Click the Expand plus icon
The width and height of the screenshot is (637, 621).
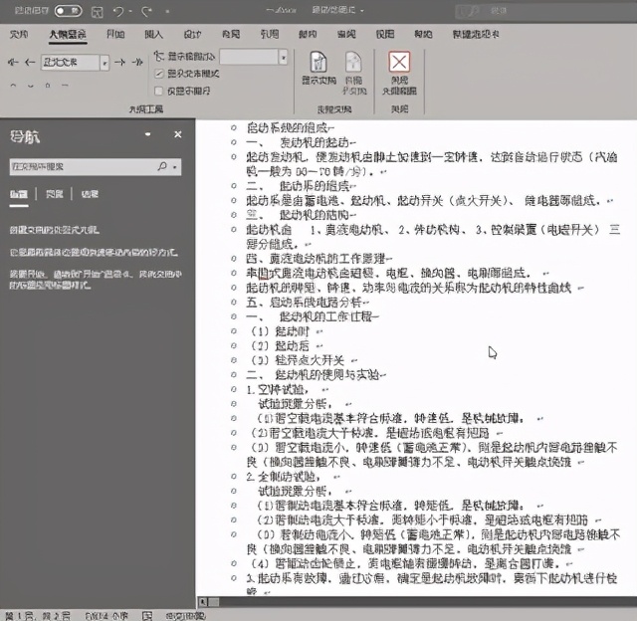point(48,86)
